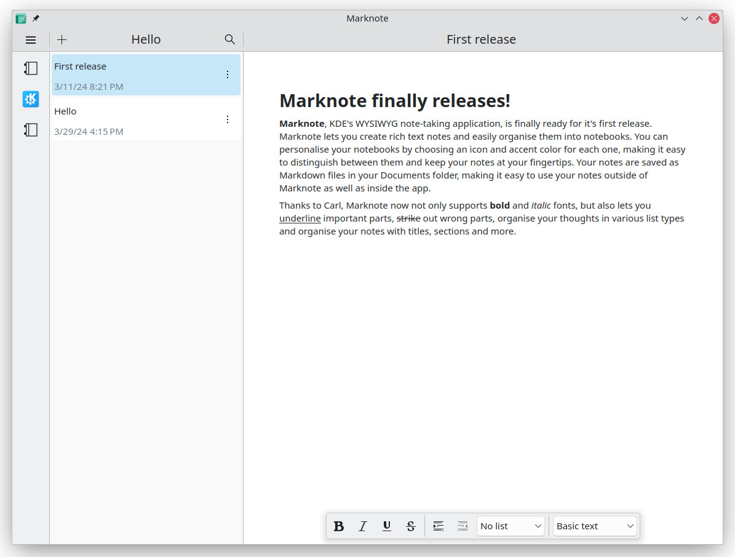
Task: Select the bottom notebook icon in sidebar
Action: (31, 130)
